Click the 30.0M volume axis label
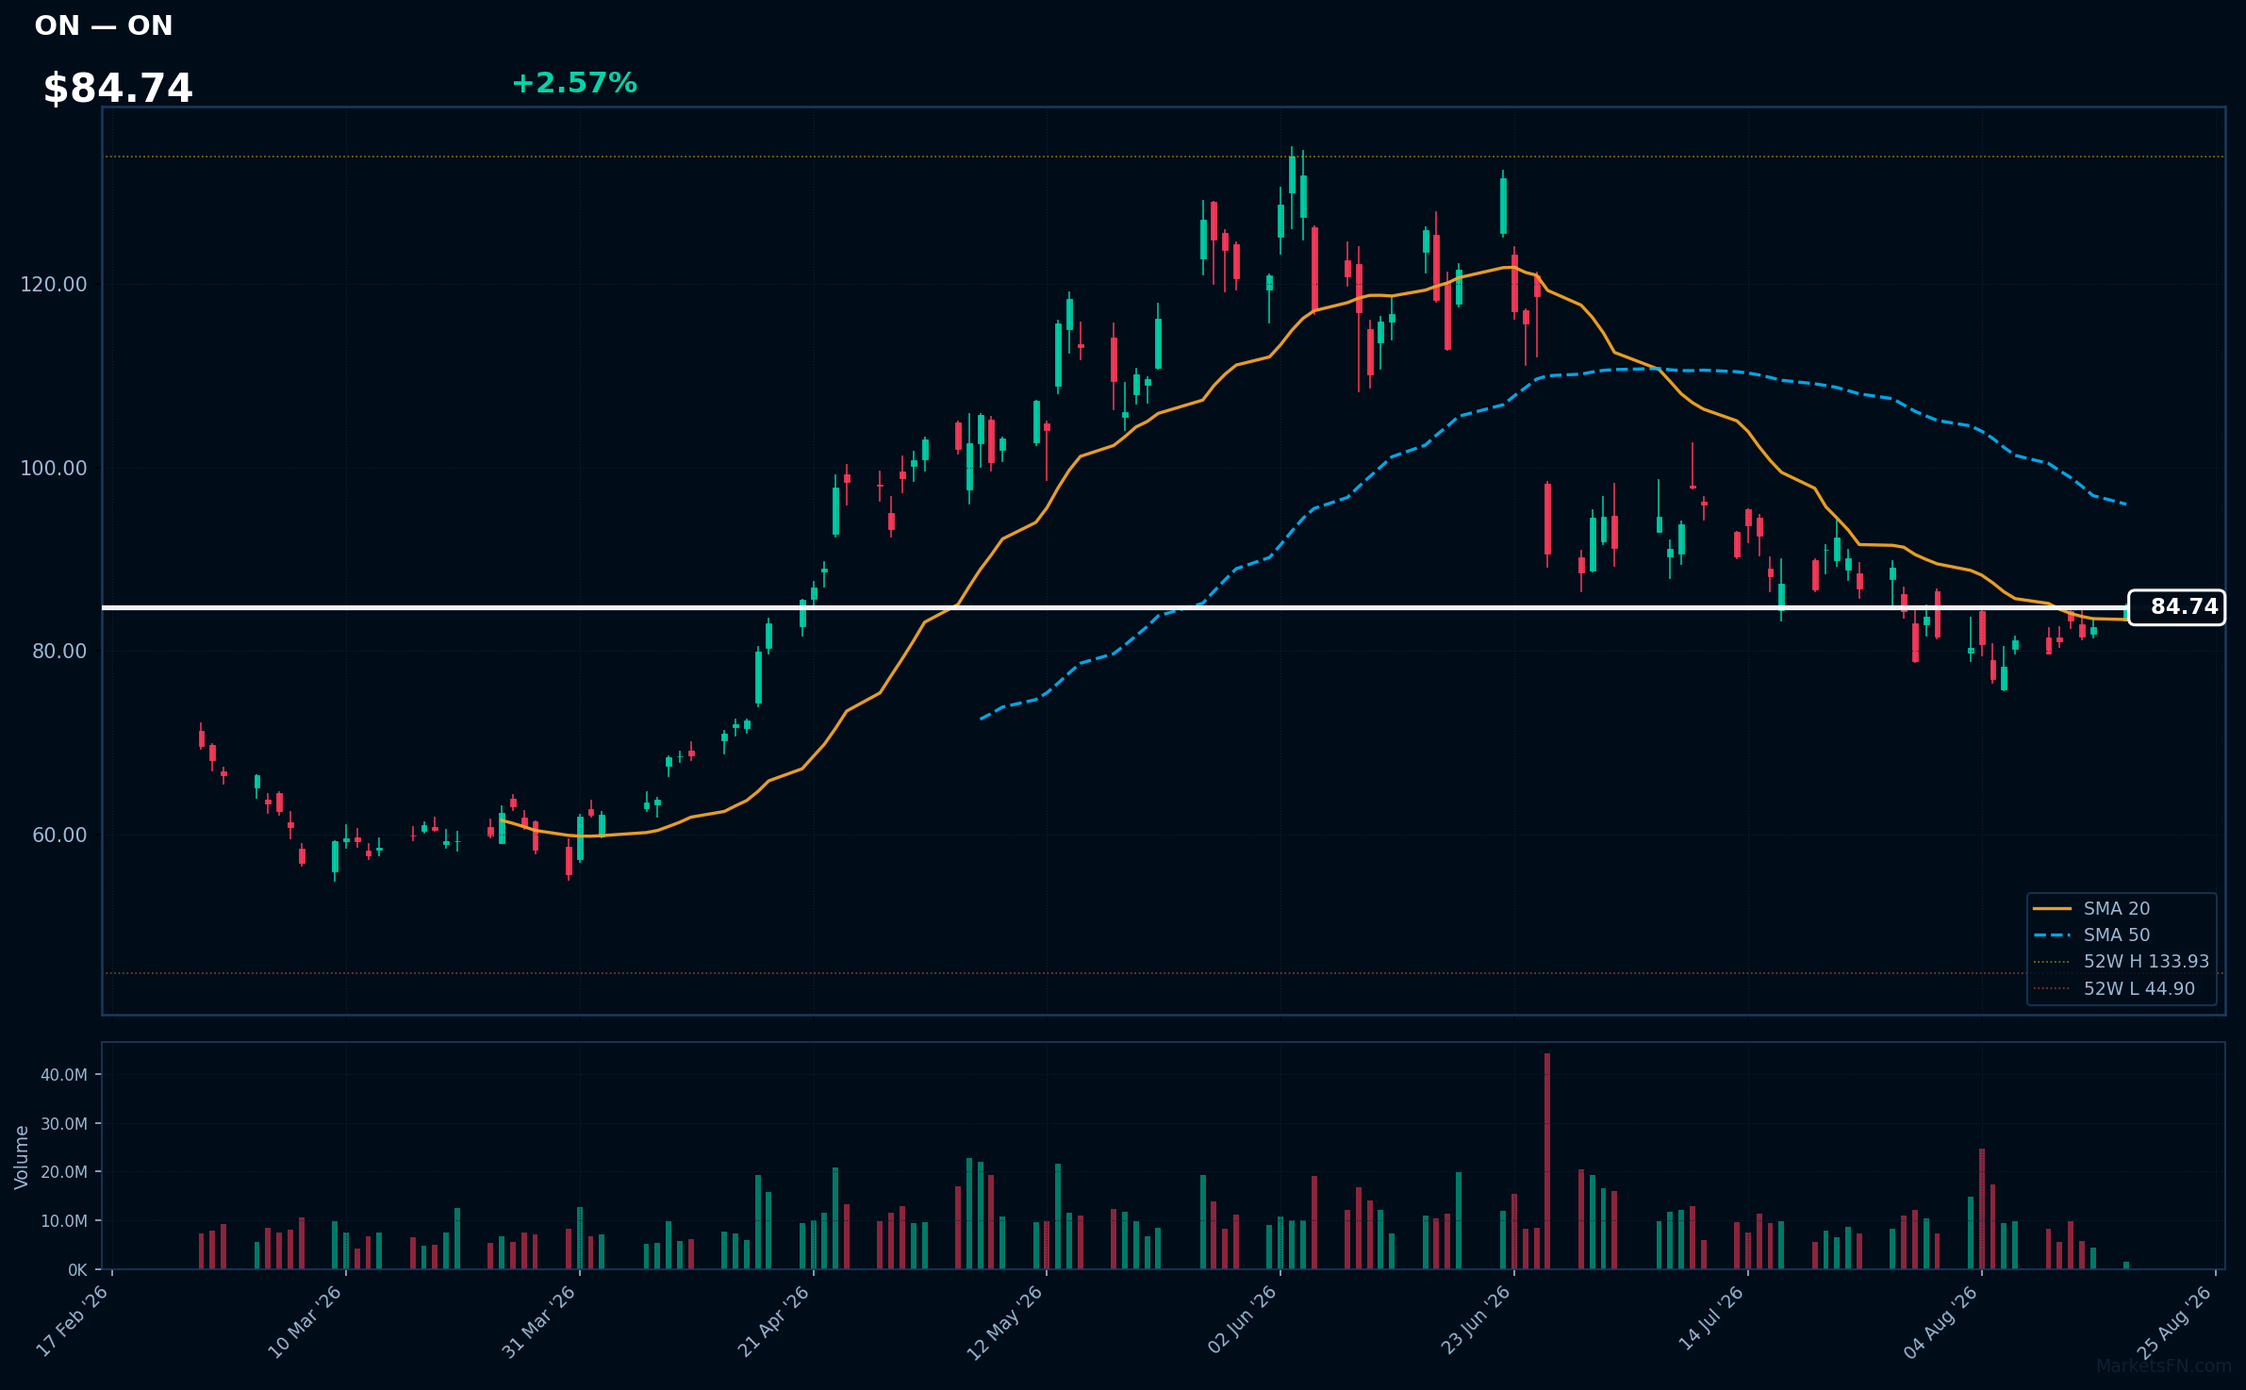The height and width of the screenshot is (1390, 2246). 64,1124
